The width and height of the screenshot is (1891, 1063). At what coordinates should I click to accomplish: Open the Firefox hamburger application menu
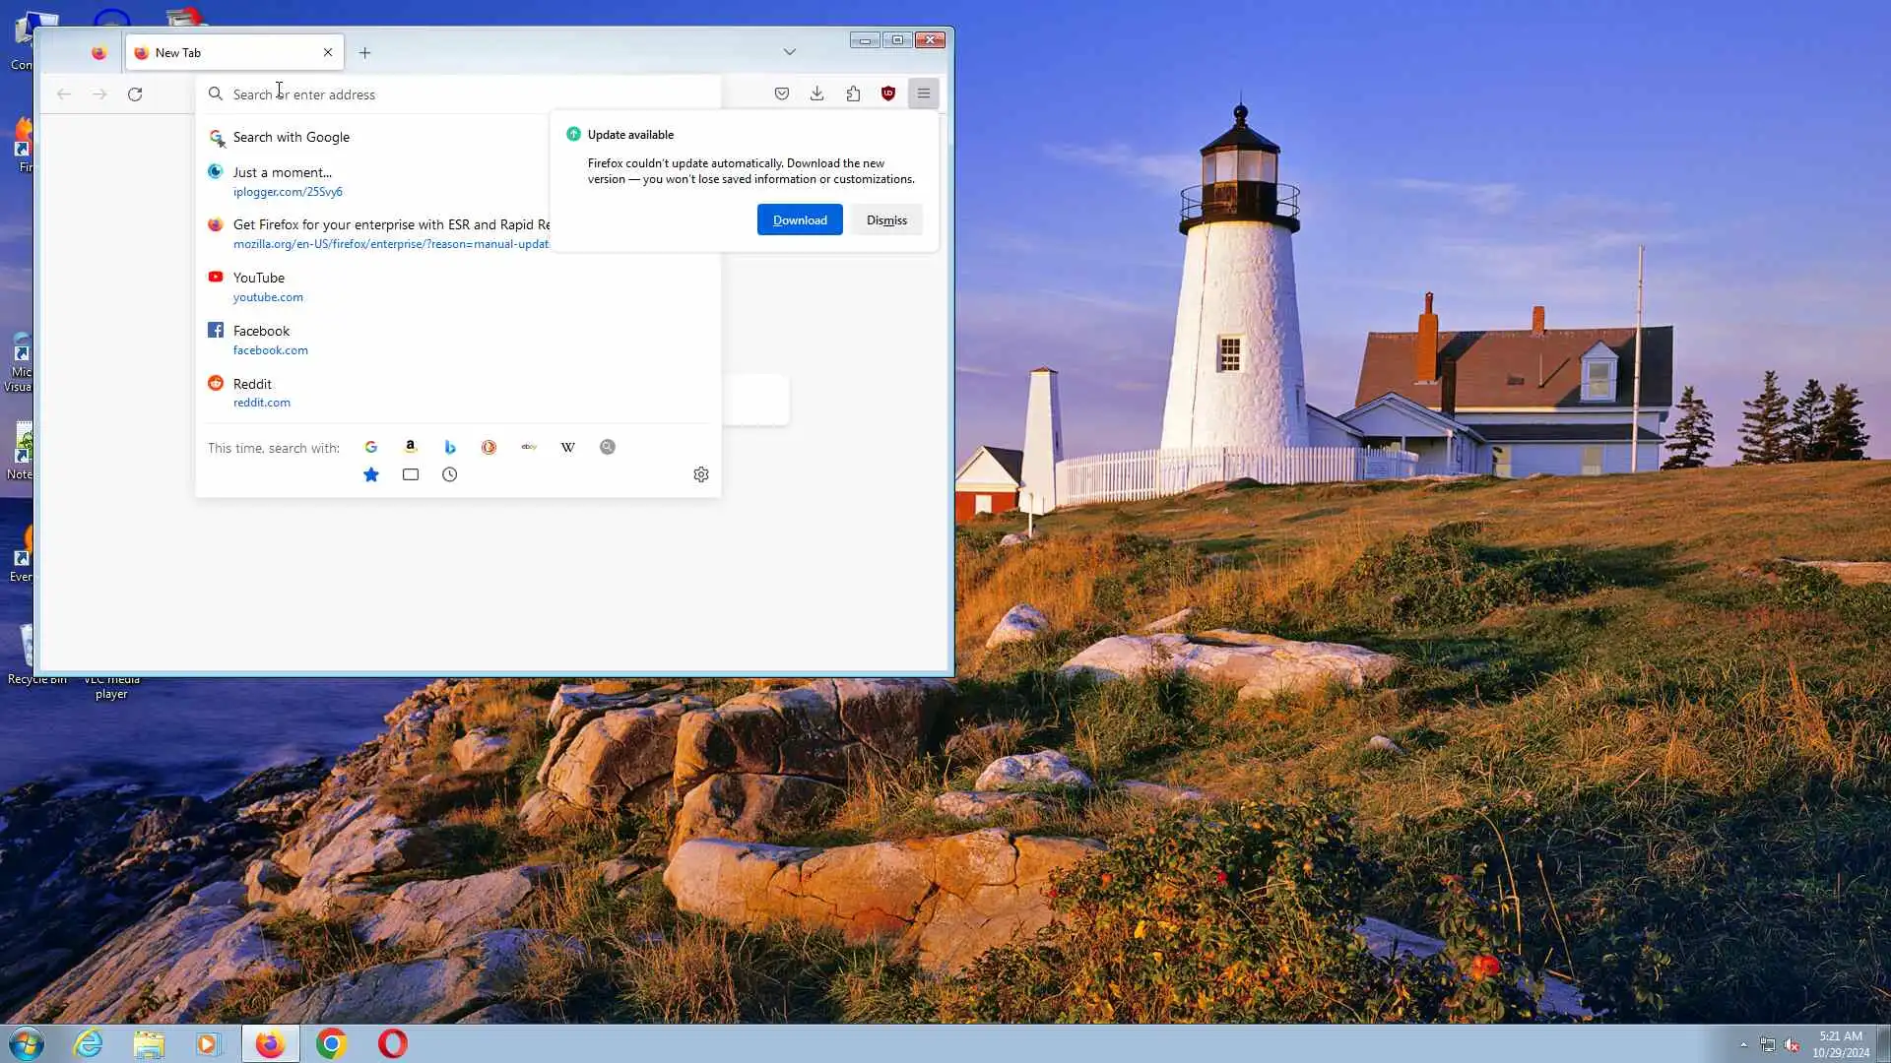click(924, 94)
